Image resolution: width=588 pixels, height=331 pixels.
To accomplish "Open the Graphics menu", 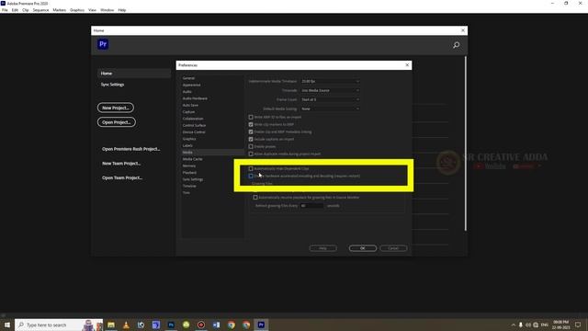I will (77, 10).
